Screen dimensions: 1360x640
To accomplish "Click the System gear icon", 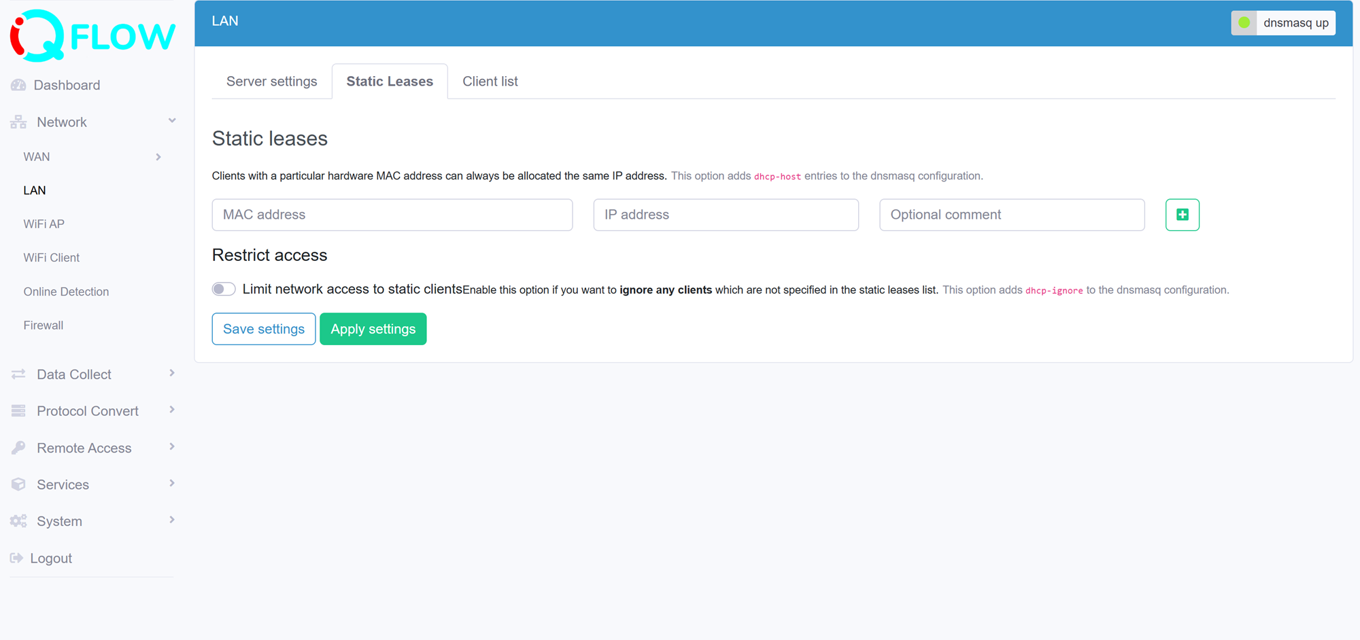I will [18, 520].
